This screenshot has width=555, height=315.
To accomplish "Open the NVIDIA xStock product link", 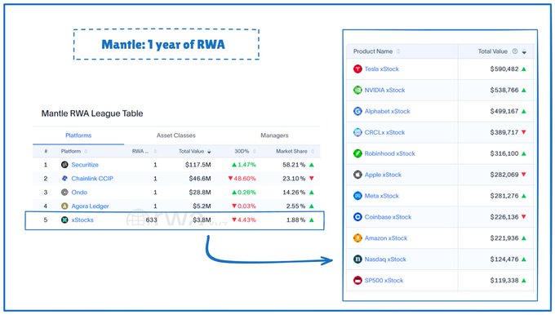I will [x=384, y=90].
